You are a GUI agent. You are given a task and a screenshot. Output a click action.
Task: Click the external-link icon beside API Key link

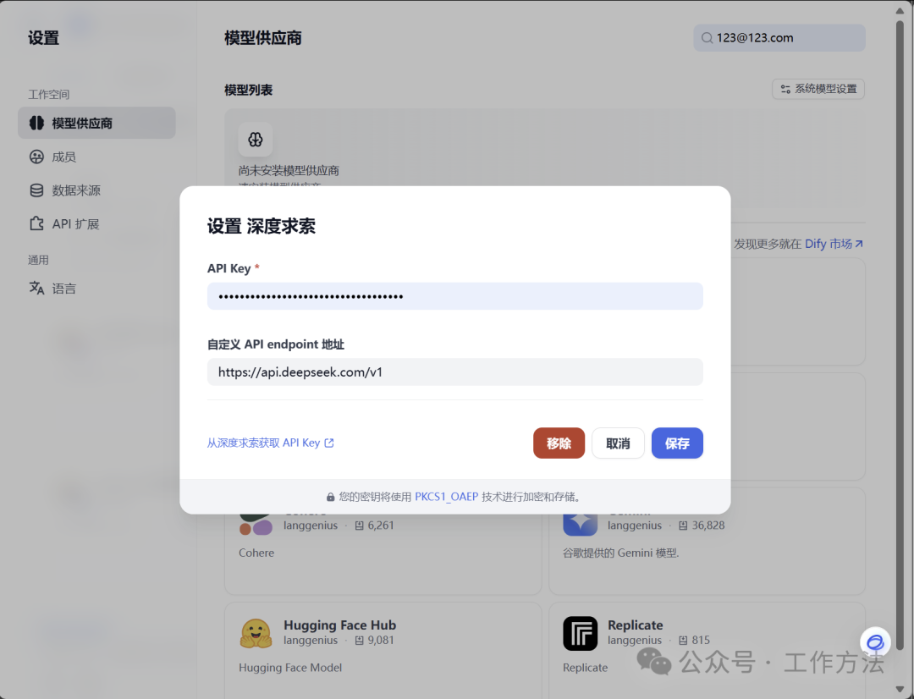[x=329, y=443]
